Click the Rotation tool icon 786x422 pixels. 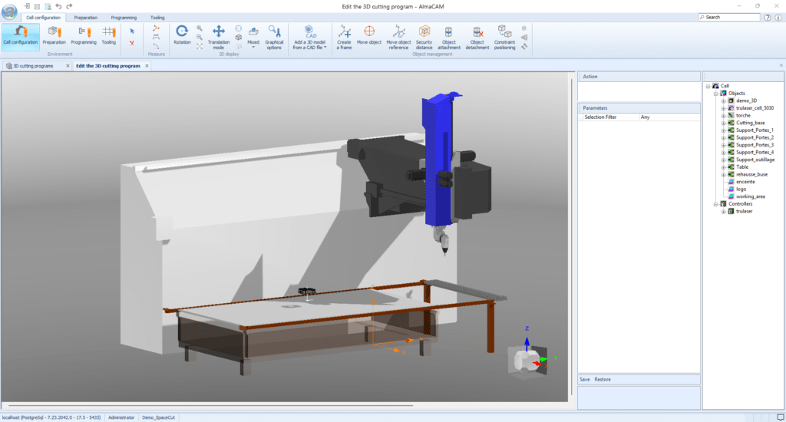(x=182, y=31)
